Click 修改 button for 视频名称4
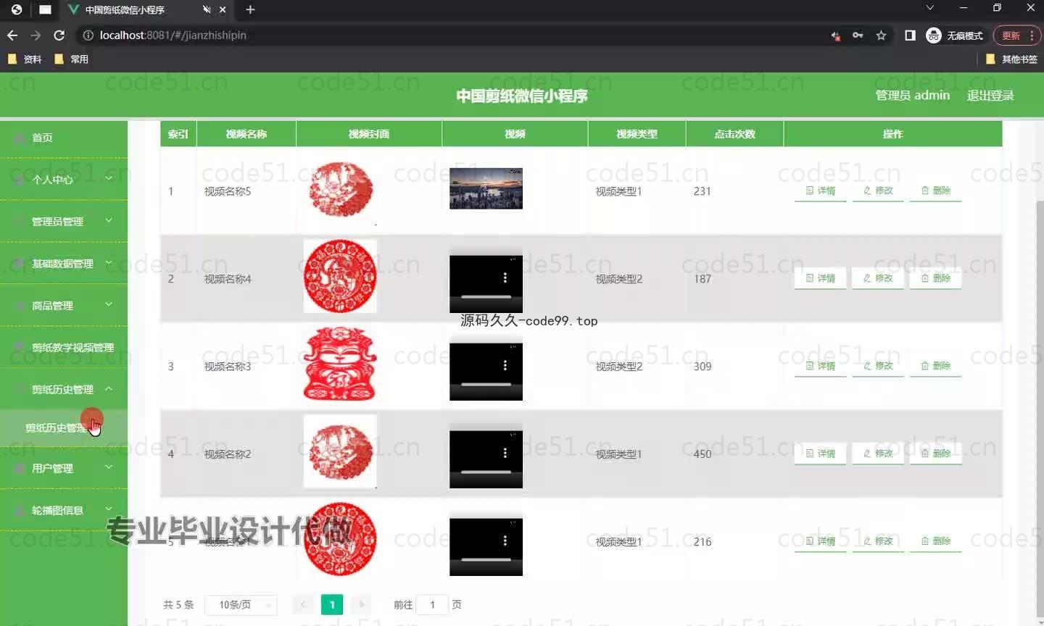Viewport: 1044px width, 626px height. click(878, 278)
